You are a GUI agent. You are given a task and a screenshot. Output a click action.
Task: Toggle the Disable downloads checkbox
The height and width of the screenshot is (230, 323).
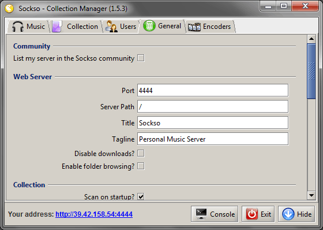tap(141, 153)
